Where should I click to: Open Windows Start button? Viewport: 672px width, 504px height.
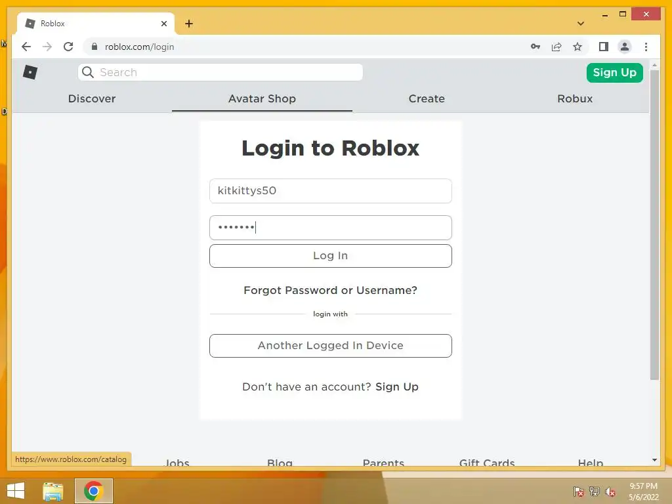coord(16,491)
